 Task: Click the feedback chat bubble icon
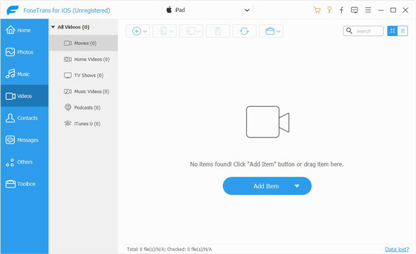tap(354, 10)
